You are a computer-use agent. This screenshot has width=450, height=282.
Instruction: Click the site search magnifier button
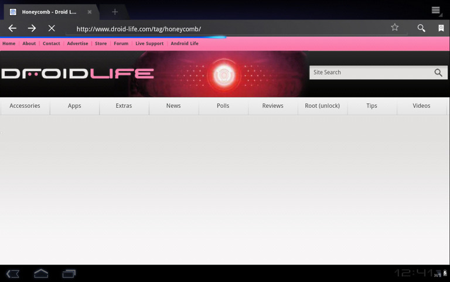(x=438, y=73)
